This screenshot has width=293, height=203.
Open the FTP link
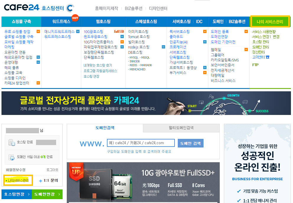tap(255, 65)
